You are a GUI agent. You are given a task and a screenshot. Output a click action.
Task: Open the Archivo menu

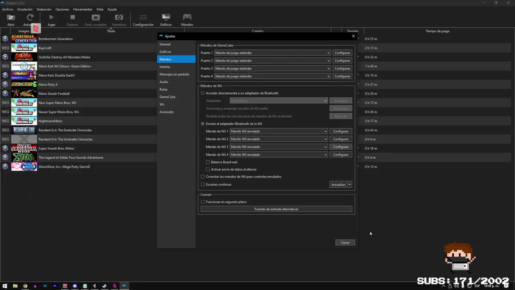pos(8,9)
